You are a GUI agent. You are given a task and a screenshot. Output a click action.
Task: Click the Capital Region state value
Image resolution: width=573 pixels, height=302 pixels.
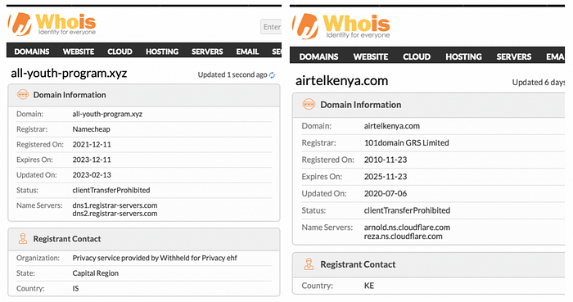pos(96,273)
